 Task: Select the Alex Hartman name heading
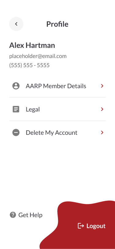[x=32, y=45]
